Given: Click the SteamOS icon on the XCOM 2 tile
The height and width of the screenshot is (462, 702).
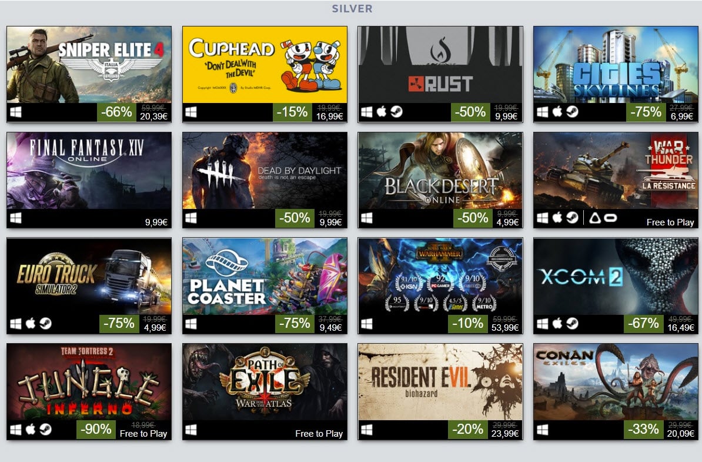Looking at the screenshot, I should click(572, 323).
